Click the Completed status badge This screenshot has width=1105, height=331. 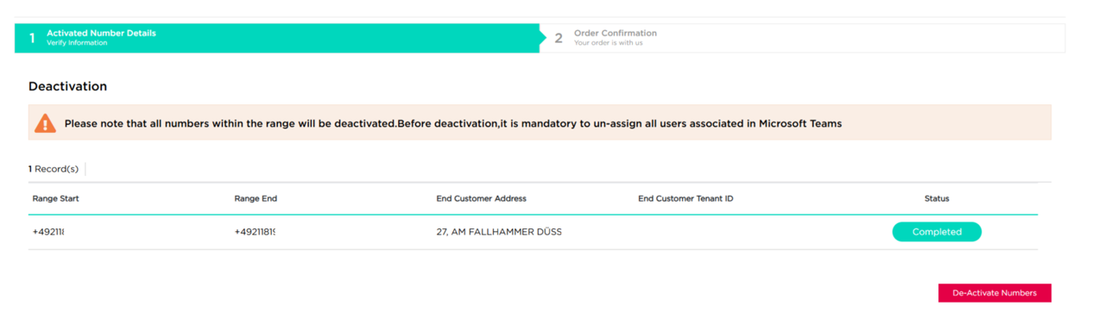[937, 232]
